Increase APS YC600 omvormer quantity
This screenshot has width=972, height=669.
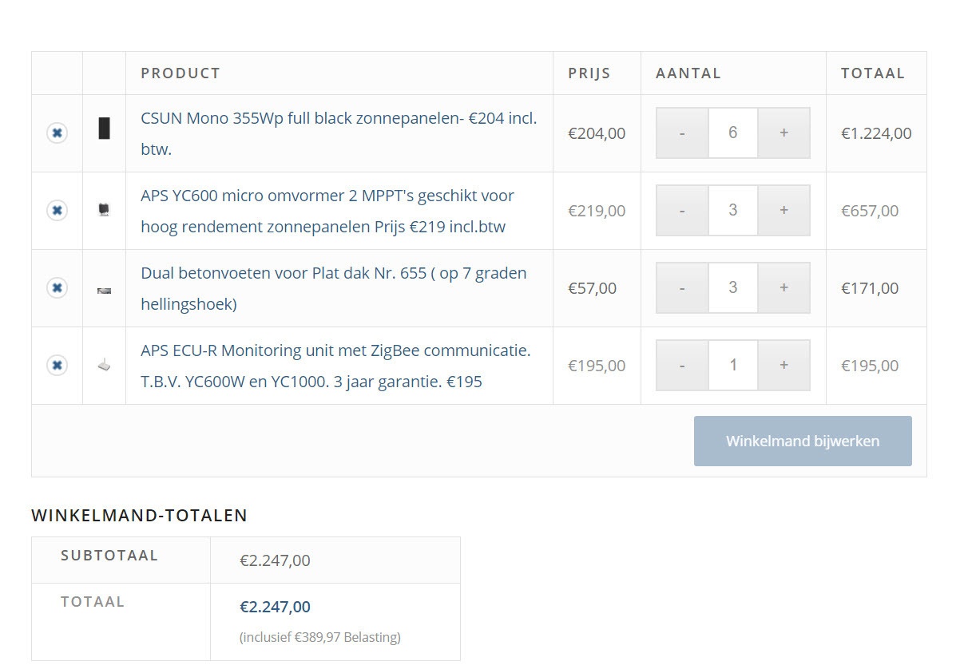click(784, 210)
